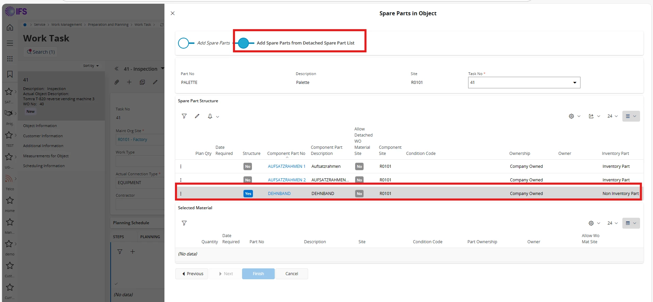Switch to the STEPS tab
The image size is (653, 302).
point(118,237)
